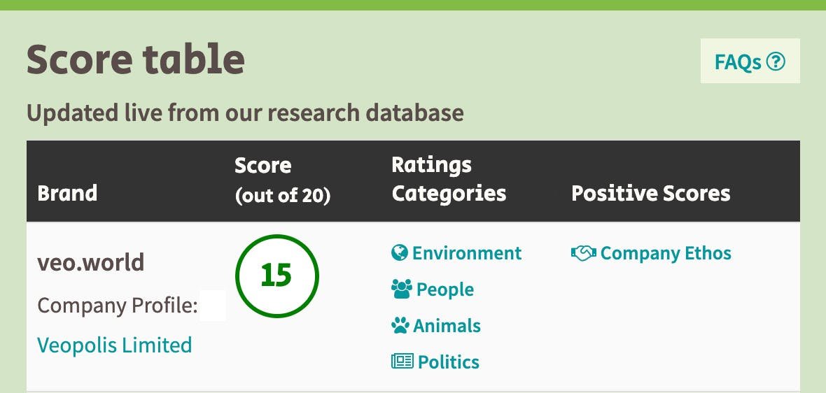
Task: Open the Veopolis Limited company profile link
Action: (115, 345)
